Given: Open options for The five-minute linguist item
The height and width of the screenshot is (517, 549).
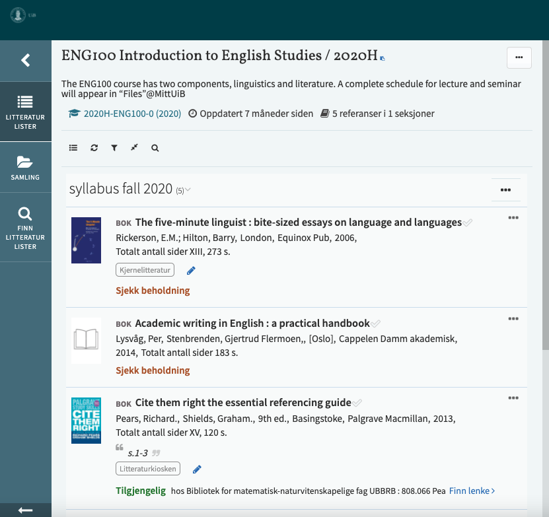Looking at the screenshot, I should (x=513, y=219).
